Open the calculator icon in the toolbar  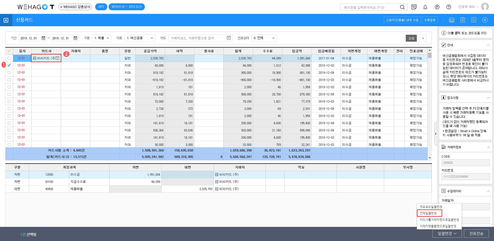(474, 20)
